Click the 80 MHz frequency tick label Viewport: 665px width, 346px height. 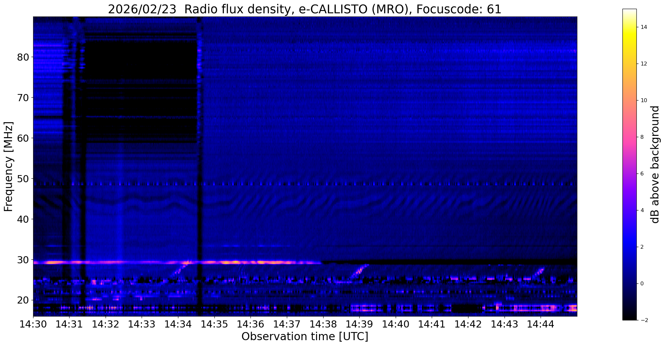23,57
